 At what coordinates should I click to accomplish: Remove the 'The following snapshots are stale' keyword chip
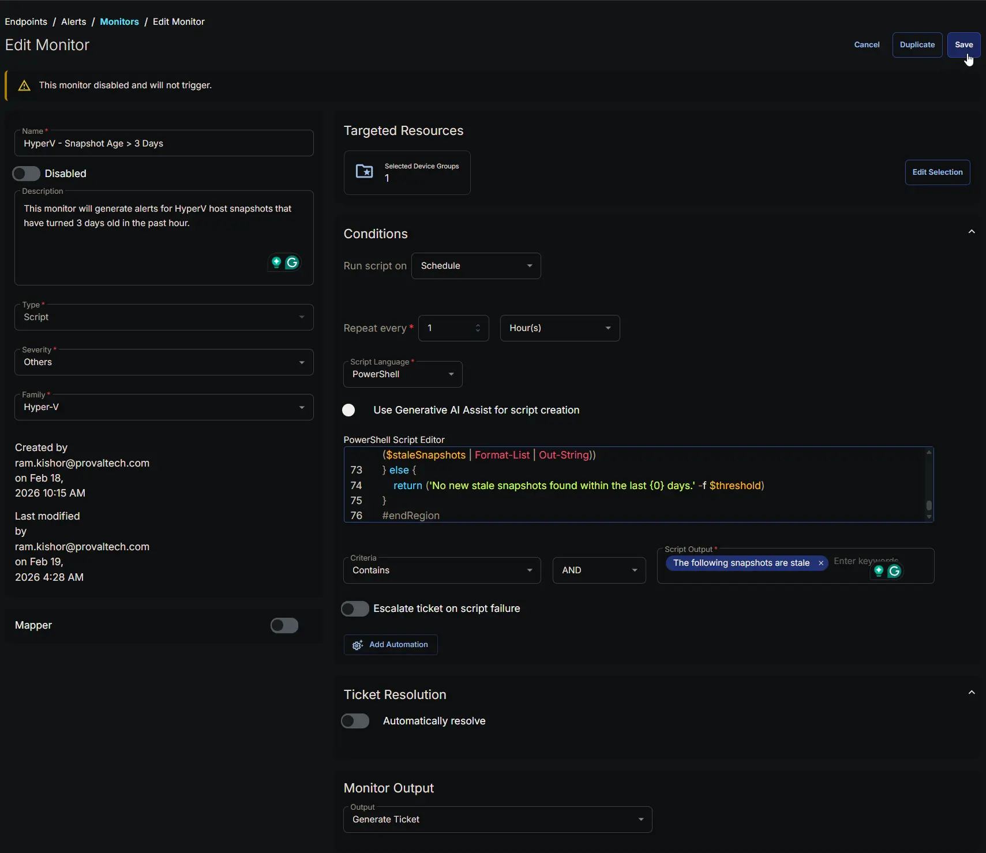[x=820, y=563]
